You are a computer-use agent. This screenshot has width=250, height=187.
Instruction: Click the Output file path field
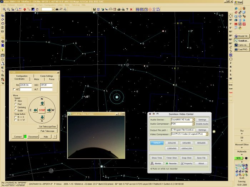pos(183,130)
